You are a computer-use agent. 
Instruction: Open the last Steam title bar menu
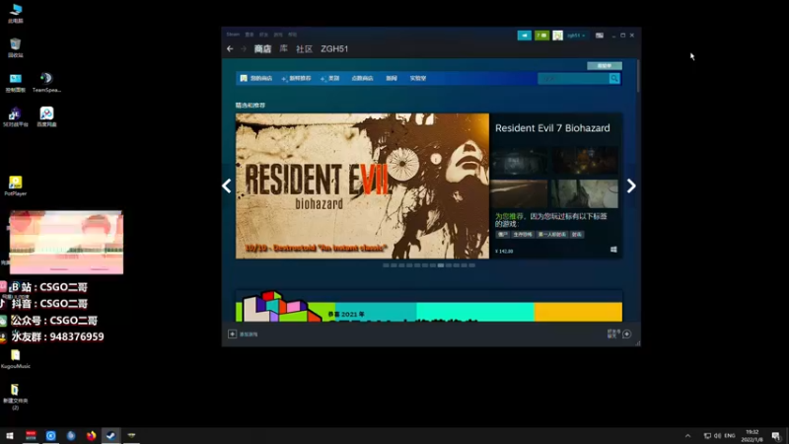pyautogui.click(x=293, y=35)
